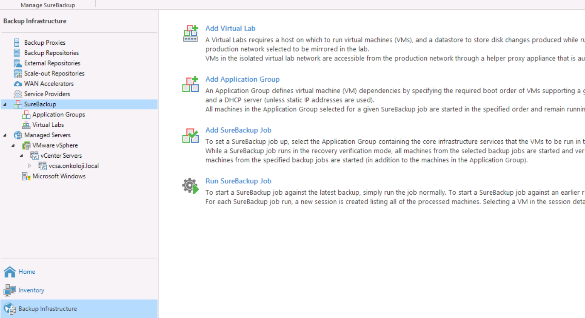Click the Inventory computer icon
Viewport: 585px width, 318px height.
pyautogui.click(x=10, y=290)
